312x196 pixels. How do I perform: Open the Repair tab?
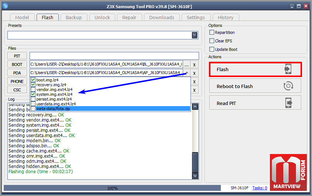point(129,17)
